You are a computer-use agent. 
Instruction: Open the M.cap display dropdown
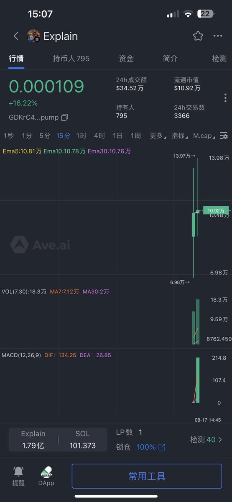(204, 136)
